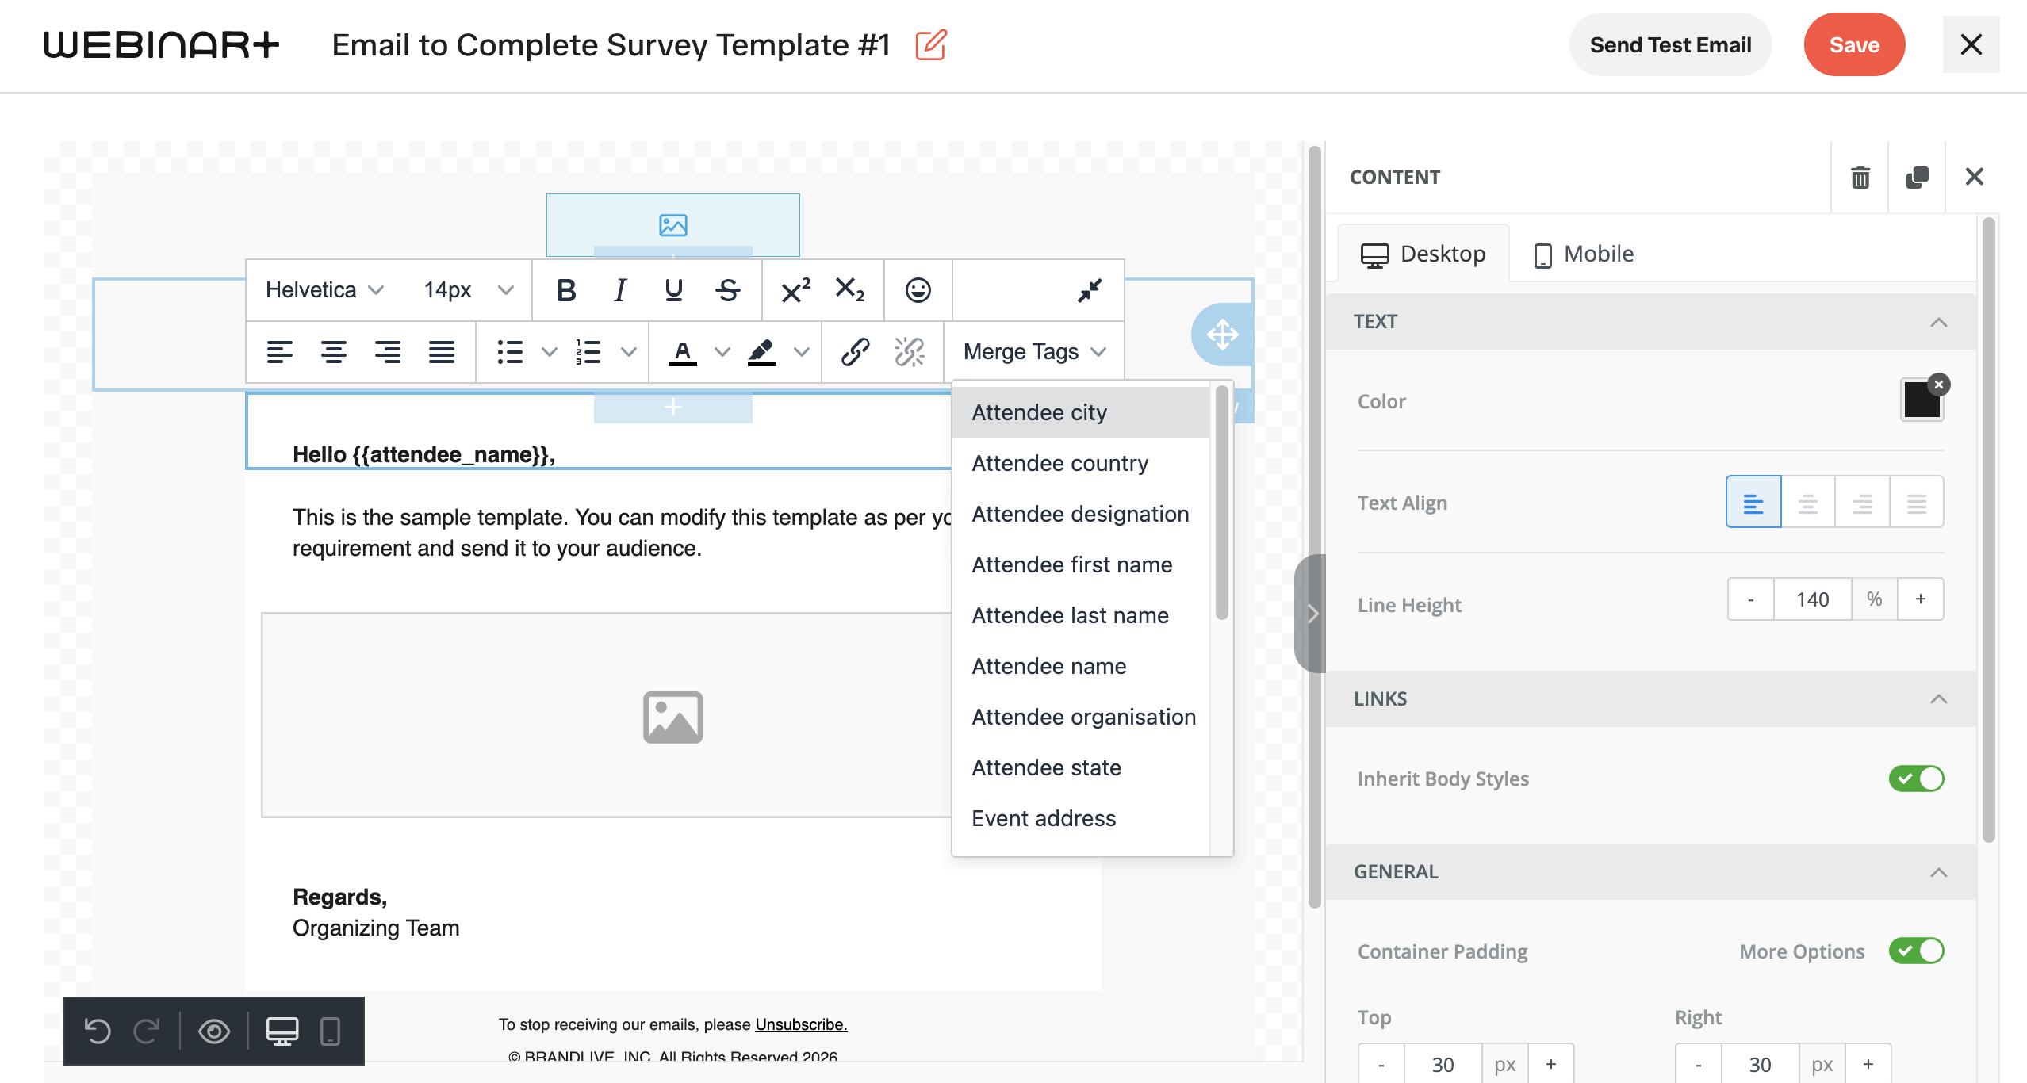This screenshot has height=1083, width=2027.
Task: Select Event address merge tag
Action: click(x=1081, y=818)
